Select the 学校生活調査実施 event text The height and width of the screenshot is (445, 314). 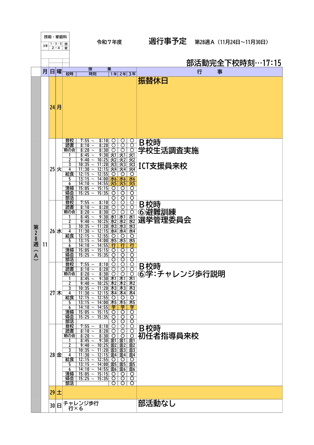pos(168,150)
